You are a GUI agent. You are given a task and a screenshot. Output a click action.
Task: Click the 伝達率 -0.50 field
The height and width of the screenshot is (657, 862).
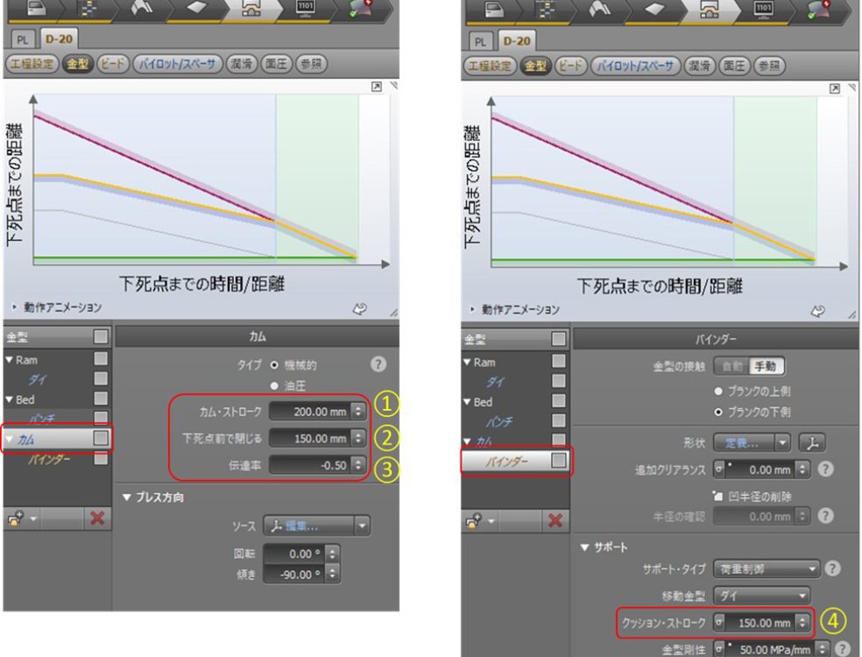coord(317,465)
